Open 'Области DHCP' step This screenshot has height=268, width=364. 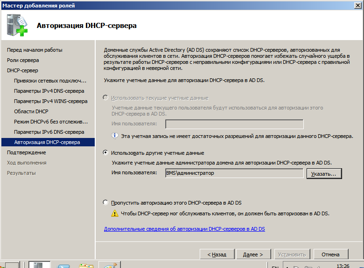pos(31,111)
